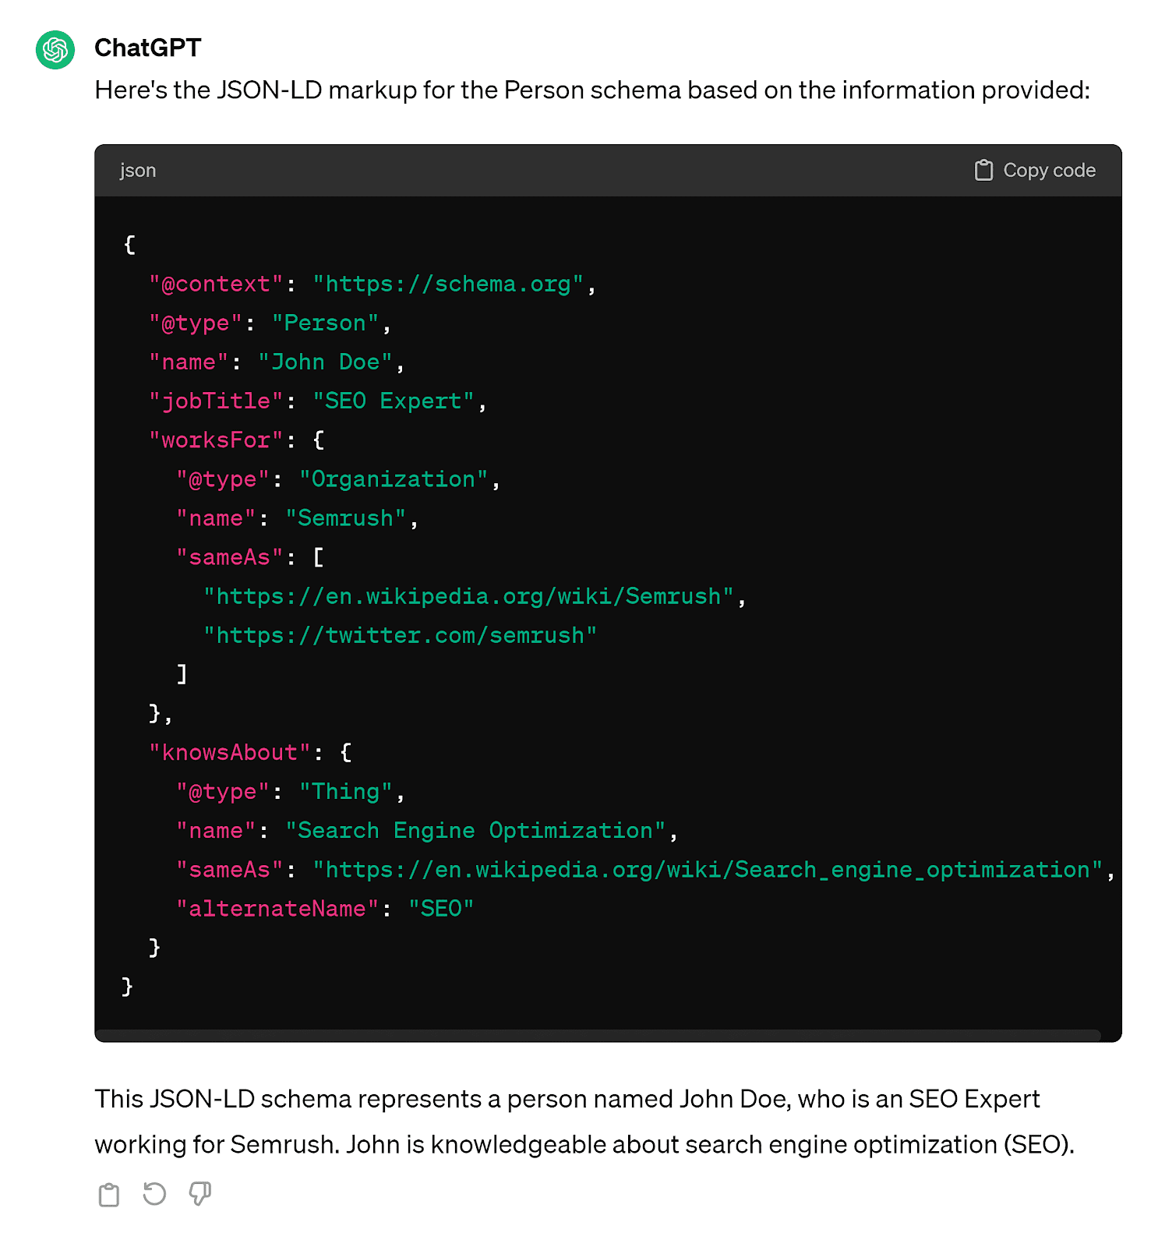Screen dimensions: 1158x1247
Task: Select the "alternateName" value SEO
Action: (x=442, y=908)
